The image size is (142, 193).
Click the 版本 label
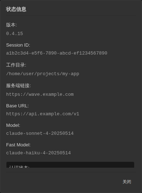click(x=12, y=25)
